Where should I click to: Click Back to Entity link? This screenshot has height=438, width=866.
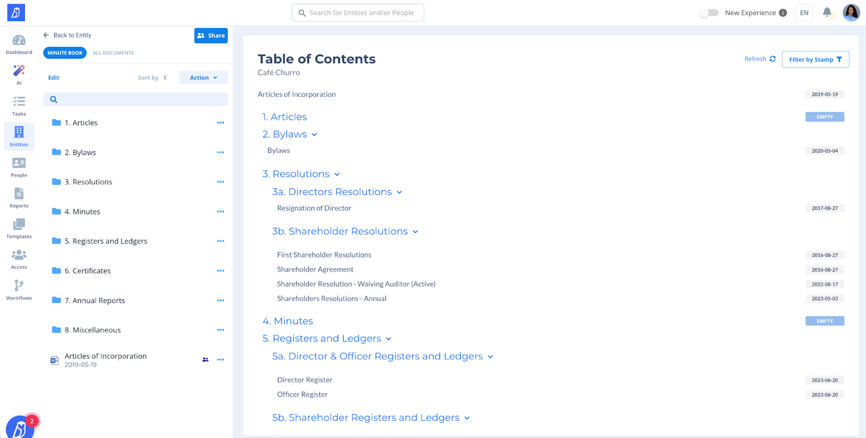pyautogui.click(x=67, y=35)
